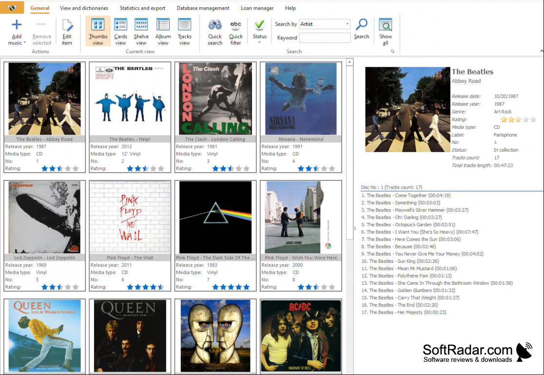
Task: Select track Her Majesty
Action: [x=404, y=312]
